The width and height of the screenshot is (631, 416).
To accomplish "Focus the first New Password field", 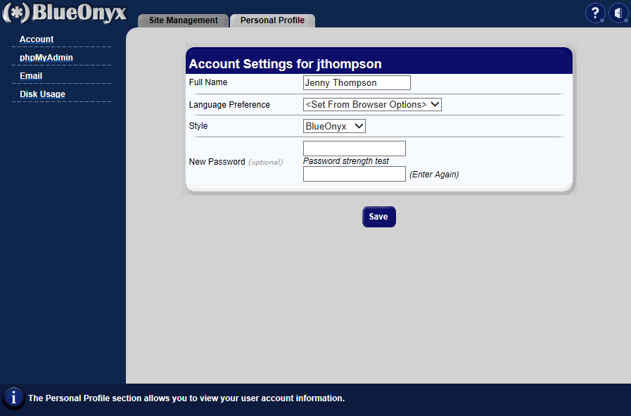I will click(x=354, y=149).
